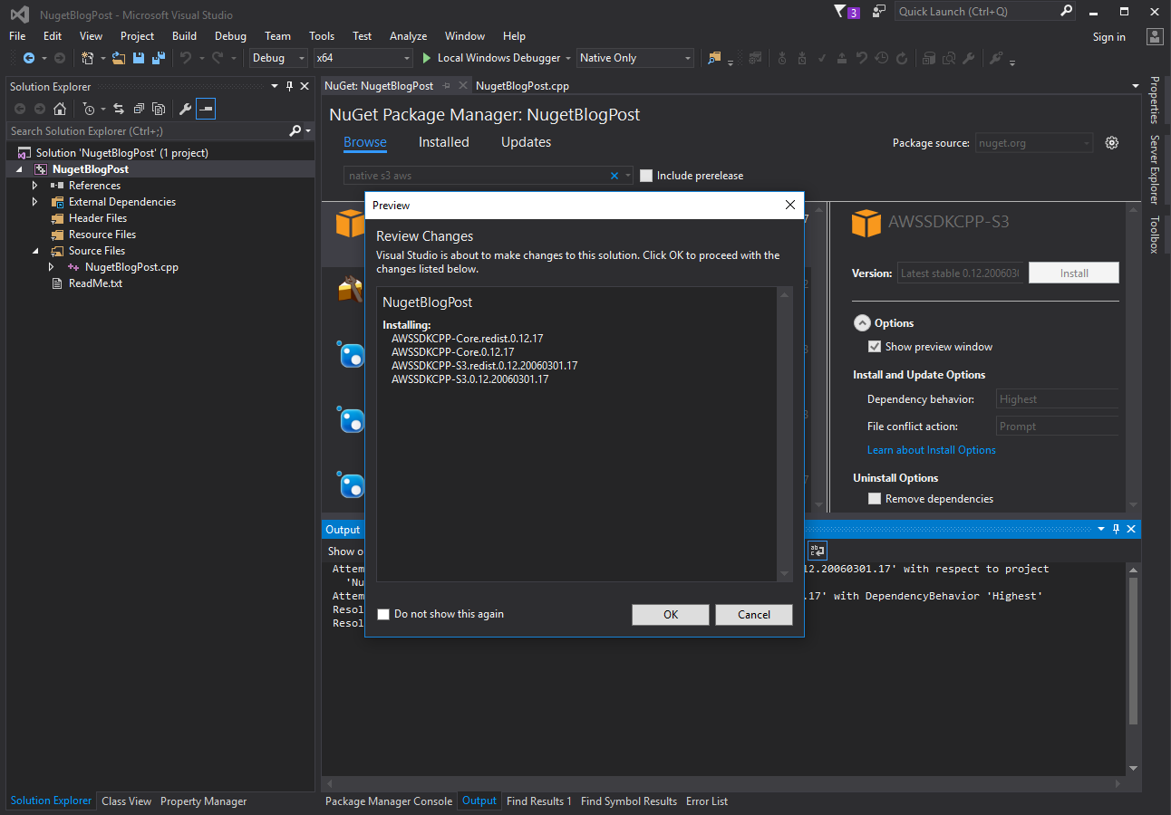Collapse the Source Files folder
The height and width of the screenshot is (815, 1171).
[x=35, y=250]
